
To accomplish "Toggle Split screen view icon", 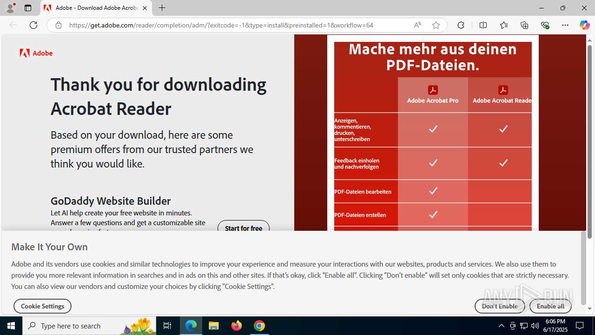I will (483, 25).
